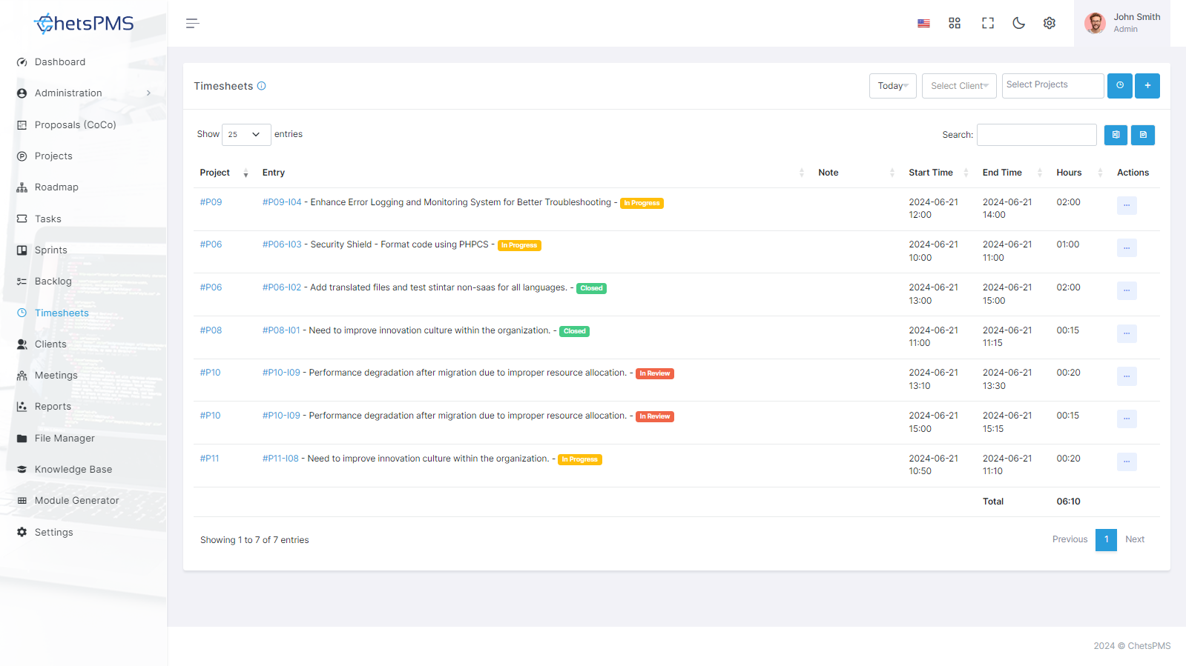Click the Total hours value 06:10

click(1068, 502)
